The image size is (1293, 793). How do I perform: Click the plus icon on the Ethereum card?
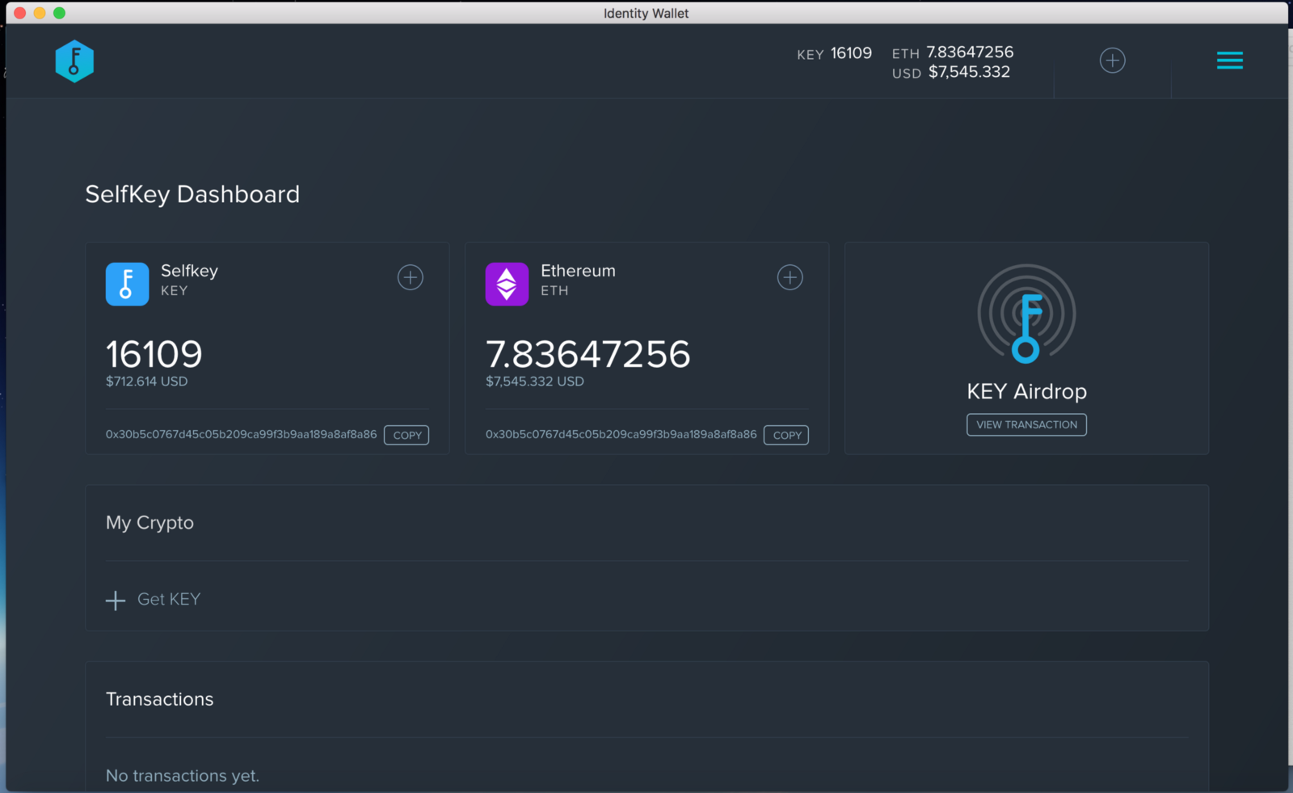[790, 277]
